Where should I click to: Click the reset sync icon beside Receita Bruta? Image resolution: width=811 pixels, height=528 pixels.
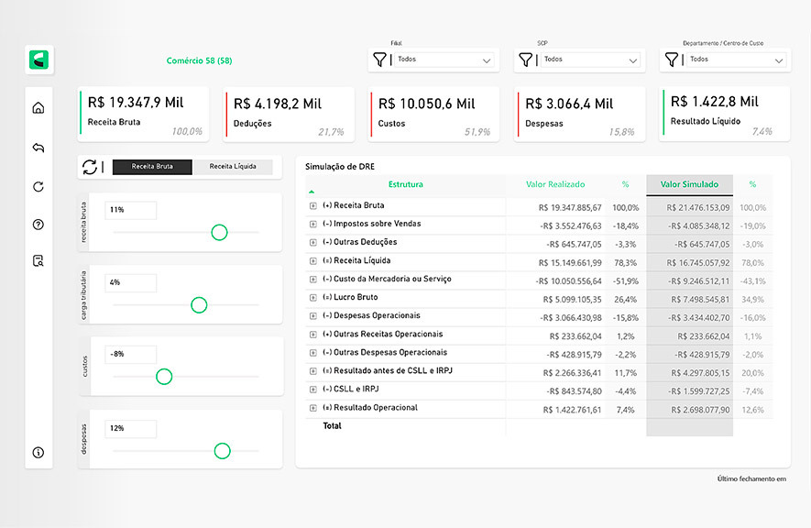point(90,167)
